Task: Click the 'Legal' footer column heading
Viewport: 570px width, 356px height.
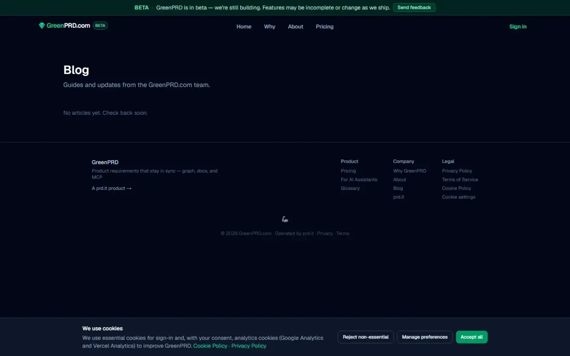Action: pyautogui.click(x=448, y=162)
